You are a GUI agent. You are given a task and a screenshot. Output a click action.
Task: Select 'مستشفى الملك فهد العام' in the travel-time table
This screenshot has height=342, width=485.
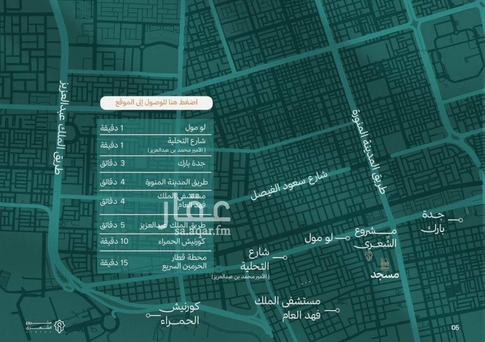point(181,200)
